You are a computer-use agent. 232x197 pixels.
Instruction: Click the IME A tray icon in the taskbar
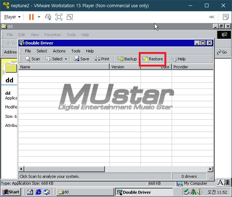coord(193,192)
